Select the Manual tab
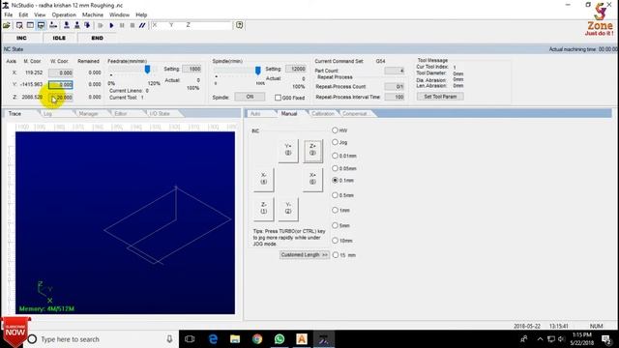The image size is (619, 348). tap(289, 114)
